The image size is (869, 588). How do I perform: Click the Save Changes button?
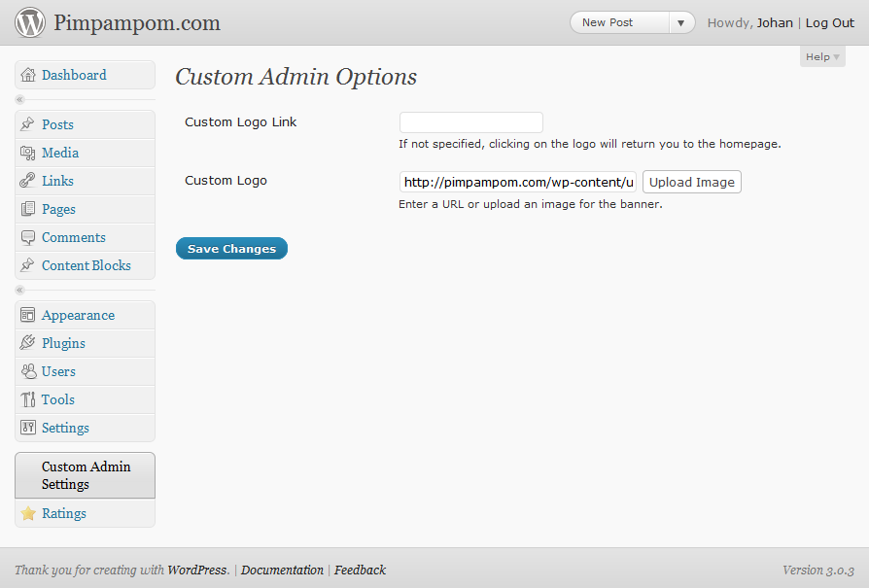point(231,248)
